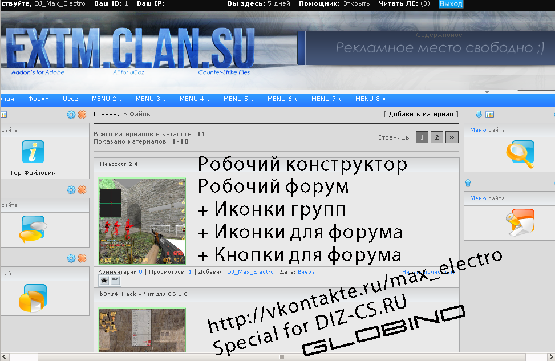The height and width of the screenshot is (361, 555).
Task: Click the text list icon under Headzots entry
Action: point(115,281)
